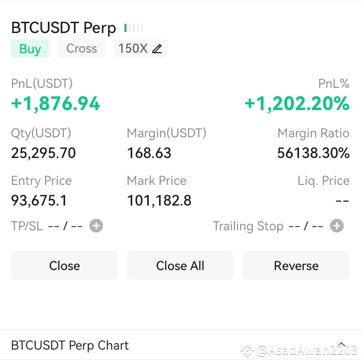Add TP/SL with the plus icon
The height and width of the screenshot is (362, 362).
point(96,226)
